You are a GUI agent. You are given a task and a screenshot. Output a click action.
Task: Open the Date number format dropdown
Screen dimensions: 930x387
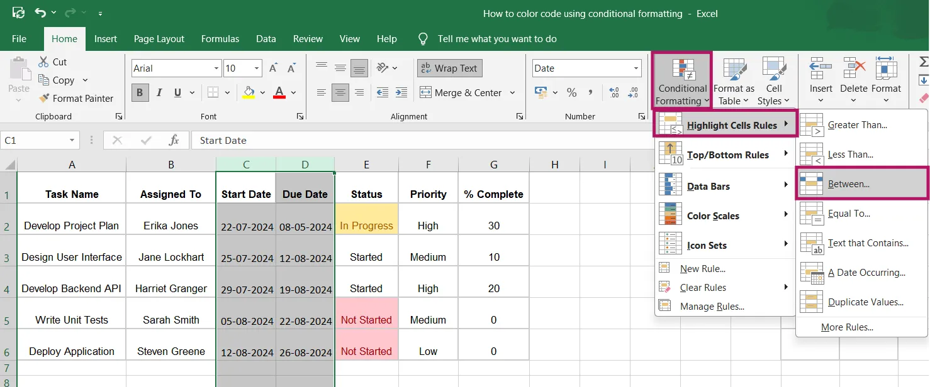(x=636, y=68)
